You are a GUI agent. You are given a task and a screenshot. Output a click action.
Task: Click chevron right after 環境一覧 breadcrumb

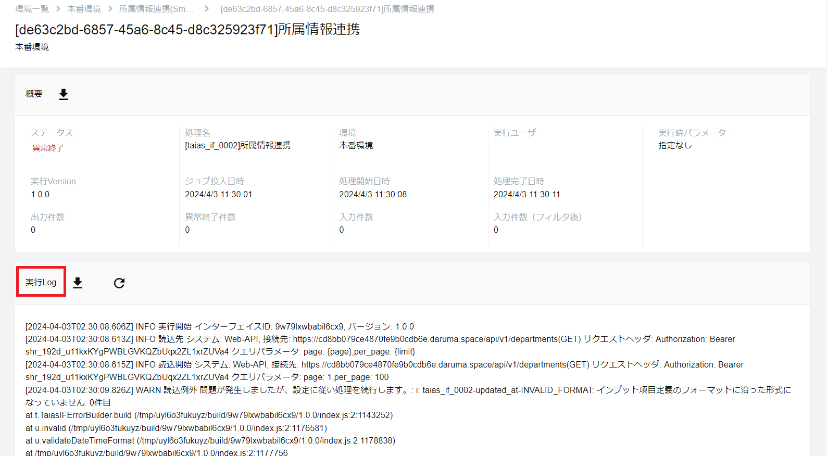tap(58, 9)
